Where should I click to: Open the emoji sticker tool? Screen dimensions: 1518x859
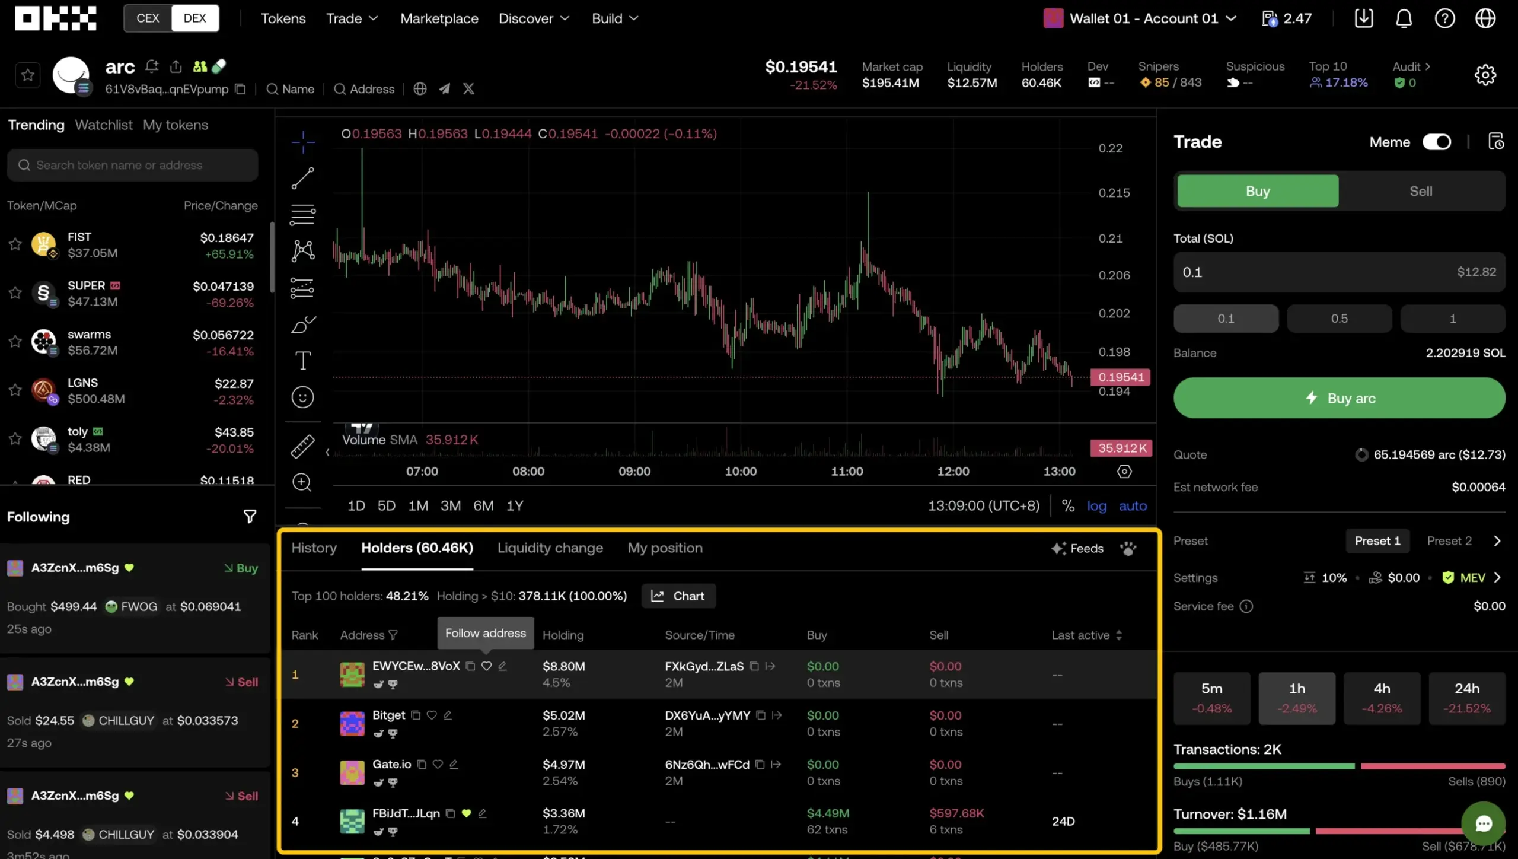pos(302,397)
